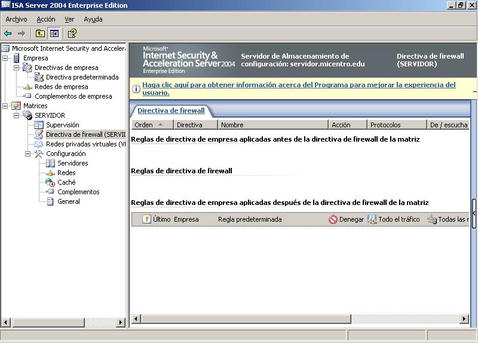Click the Up one level folder icon
The image size is (478, 343).
(40, 33)
